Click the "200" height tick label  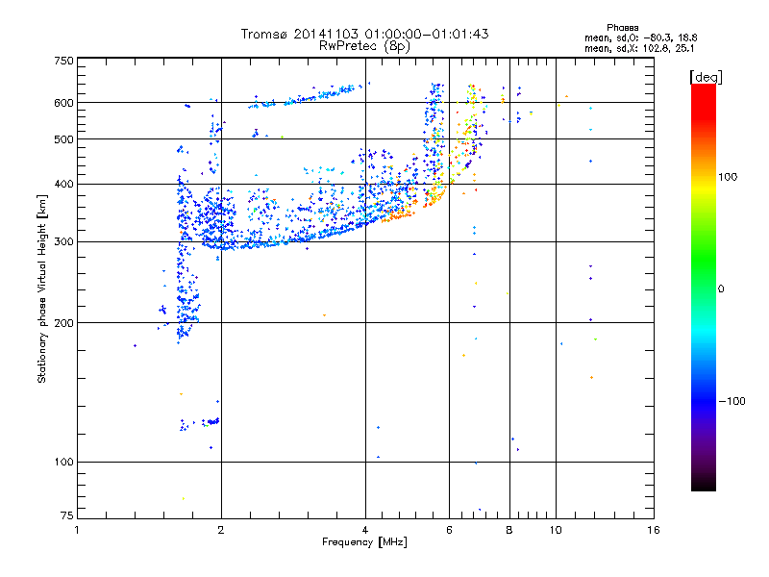coord(63,323)
